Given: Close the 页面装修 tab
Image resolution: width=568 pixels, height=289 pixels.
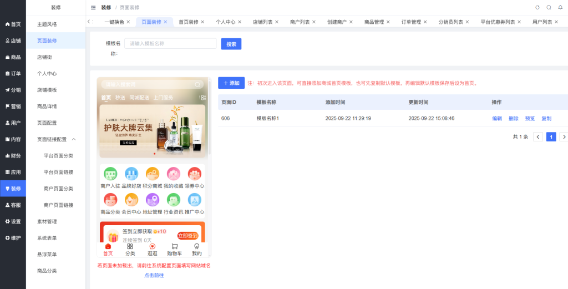Looking at the screenshot, I should point(165,22).
